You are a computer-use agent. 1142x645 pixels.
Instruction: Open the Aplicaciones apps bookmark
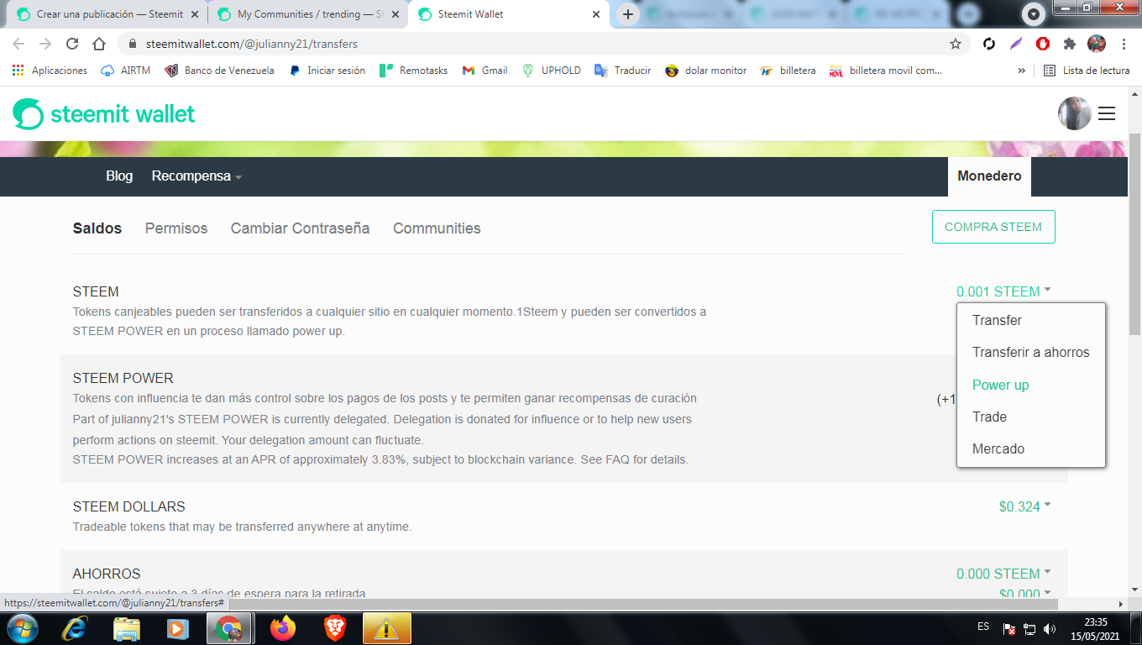pos(50,71)
